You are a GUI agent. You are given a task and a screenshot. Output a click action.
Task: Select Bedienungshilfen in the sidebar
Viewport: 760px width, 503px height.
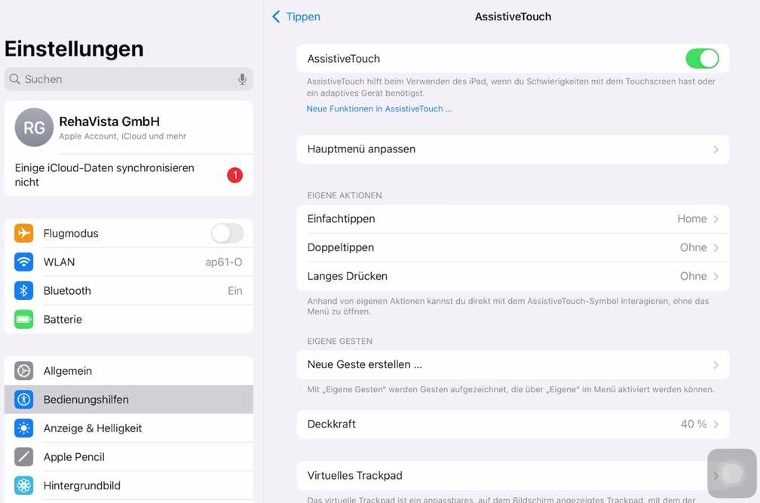point(129,400)
